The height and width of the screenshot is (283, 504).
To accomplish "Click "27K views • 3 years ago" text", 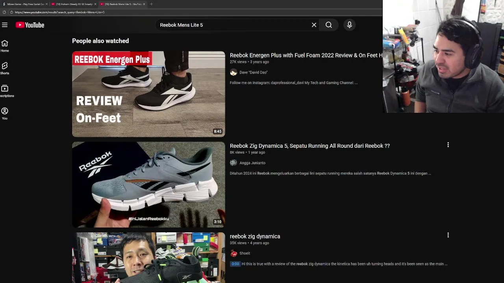I will point(249,62).
